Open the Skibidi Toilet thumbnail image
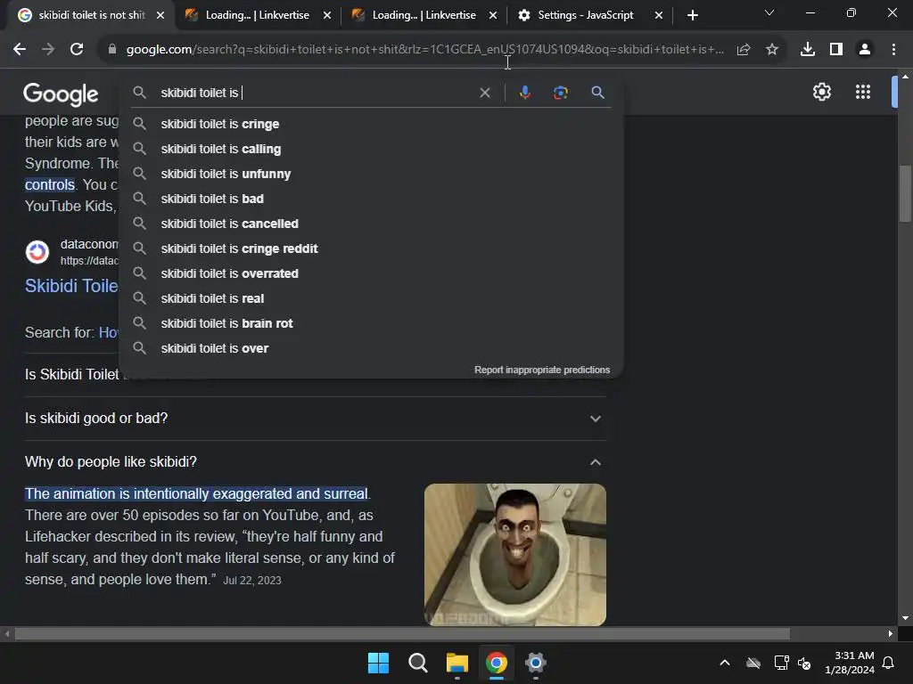The width and height of the screenshot is (913, 684). pyautogui.click(x=514, y=555)
